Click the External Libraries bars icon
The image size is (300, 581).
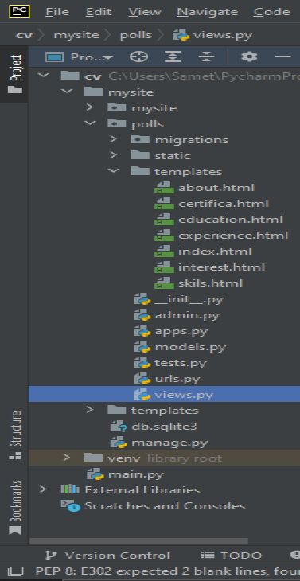click(70, 489)
